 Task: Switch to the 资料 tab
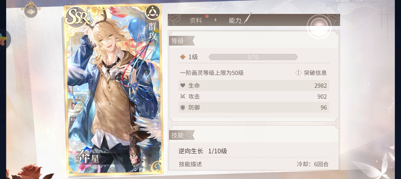coord(196,20)
